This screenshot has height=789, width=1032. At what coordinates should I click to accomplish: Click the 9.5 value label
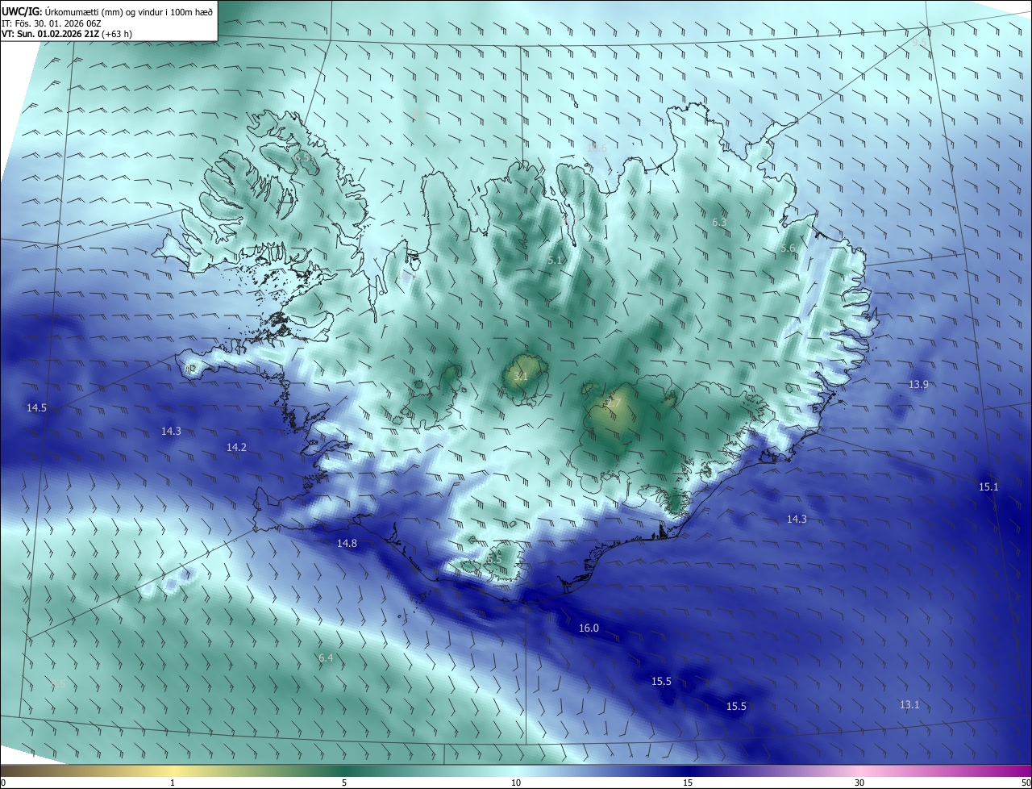[x=920, y=42]
